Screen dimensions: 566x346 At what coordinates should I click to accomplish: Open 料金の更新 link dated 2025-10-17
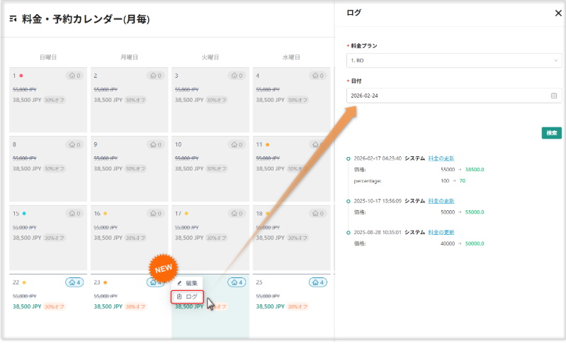[x=441, y=201]
